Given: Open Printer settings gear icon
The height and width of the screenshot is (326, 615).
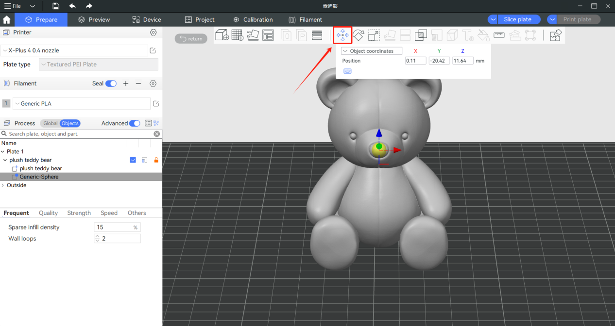Looking at the screenshot, I should 154,32.
